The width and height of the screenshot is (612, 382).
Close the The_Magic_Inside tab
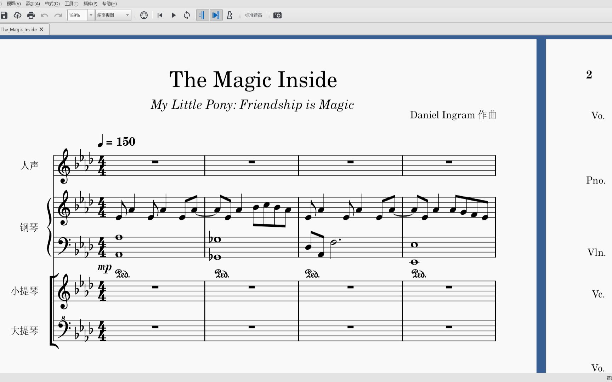41,29
